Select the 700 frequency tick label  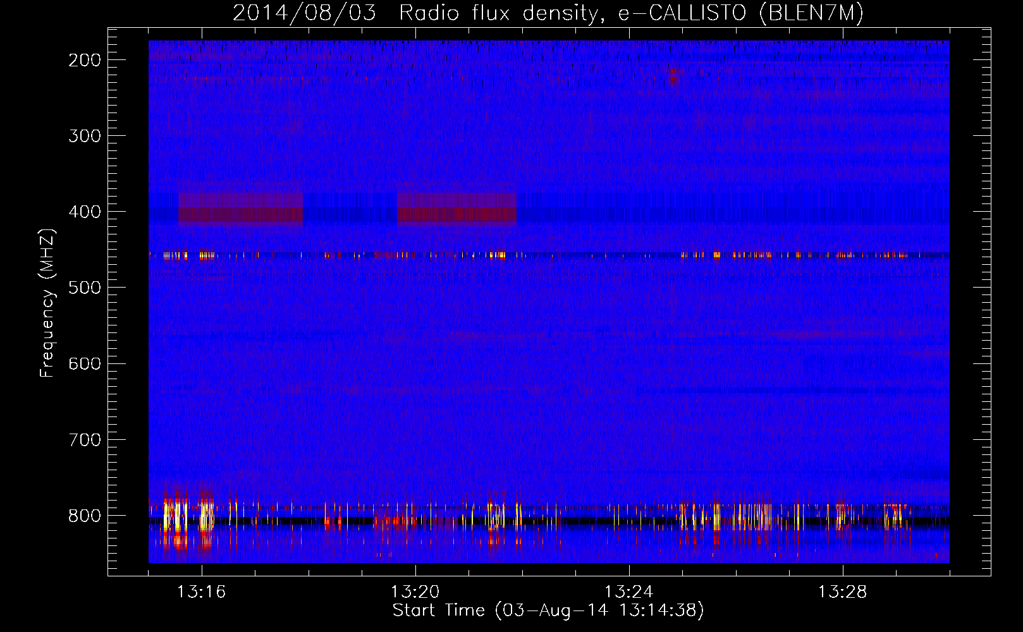pos(85,439)
